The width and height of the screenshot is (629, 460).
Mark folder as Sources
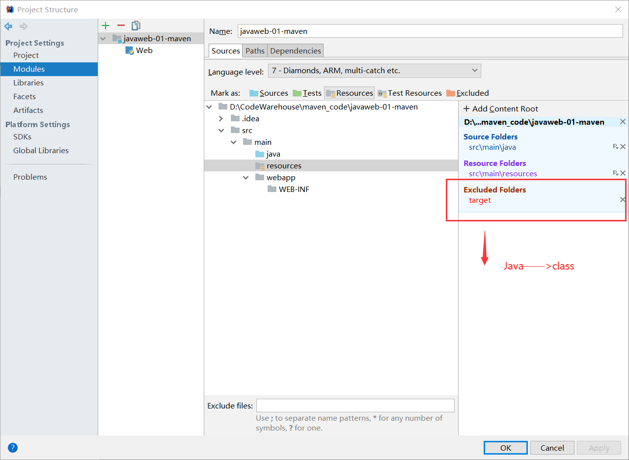pyautogui.click(x=269, y=93)
